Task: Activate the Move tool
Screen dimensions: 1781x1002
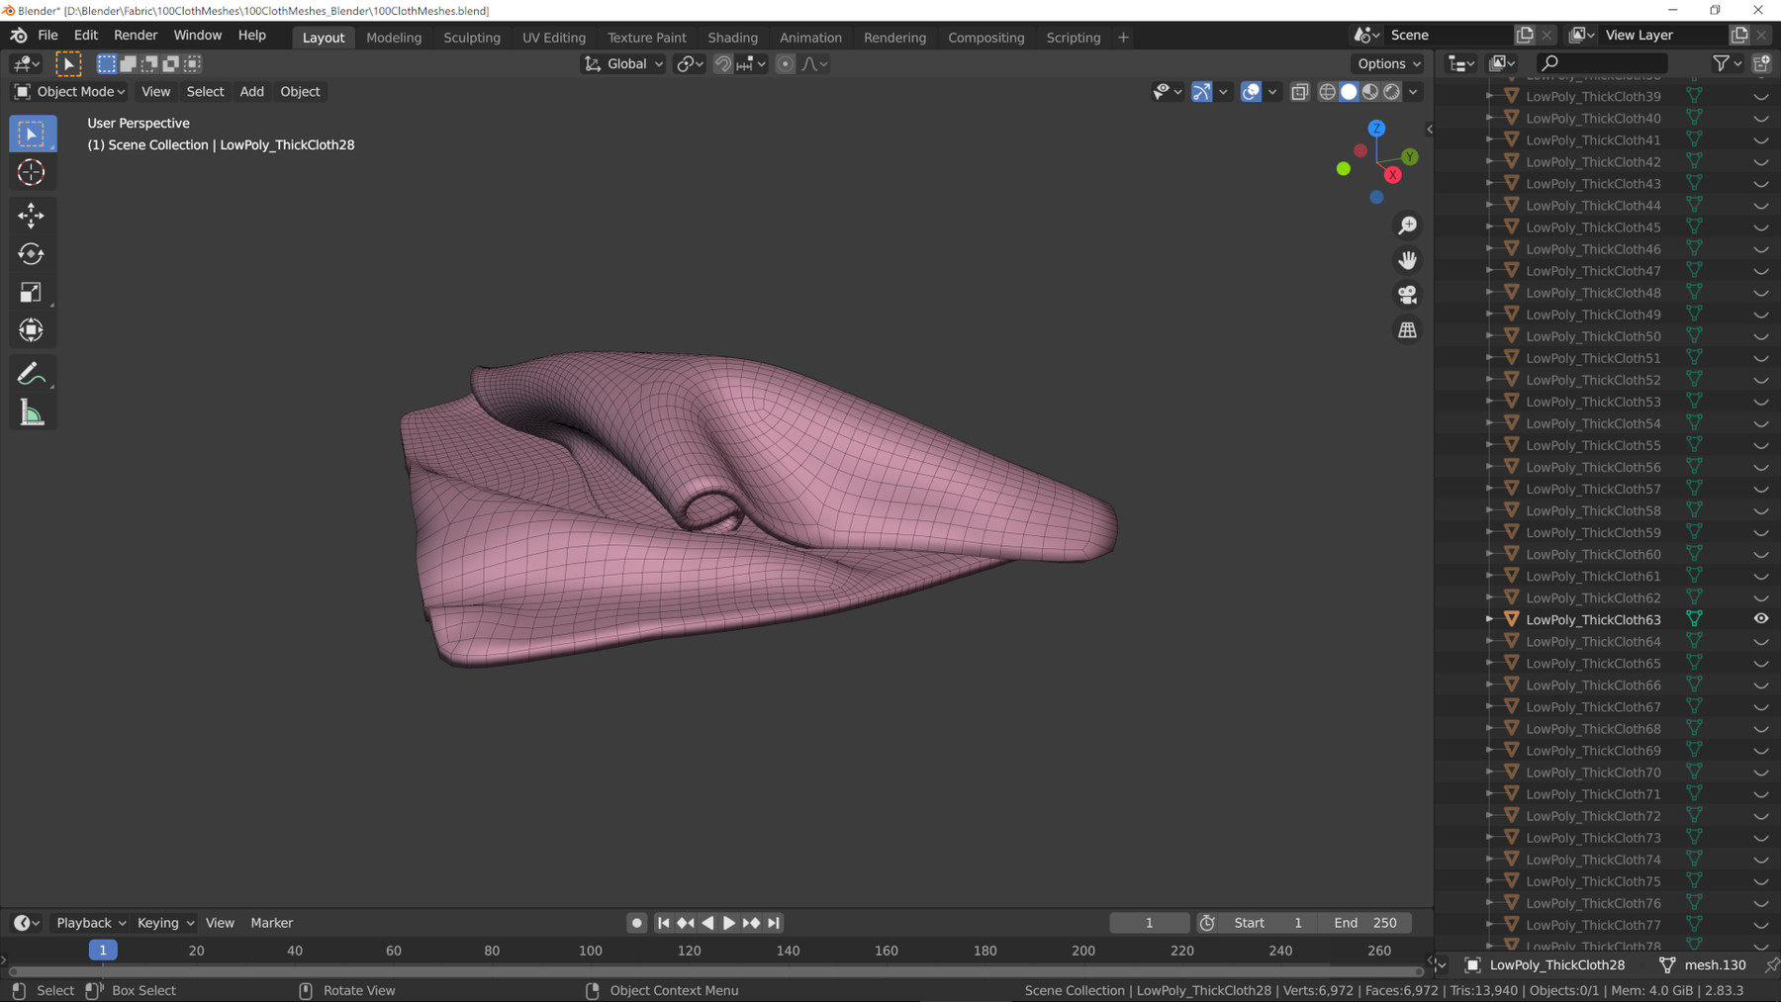Action: coord(32,215)
